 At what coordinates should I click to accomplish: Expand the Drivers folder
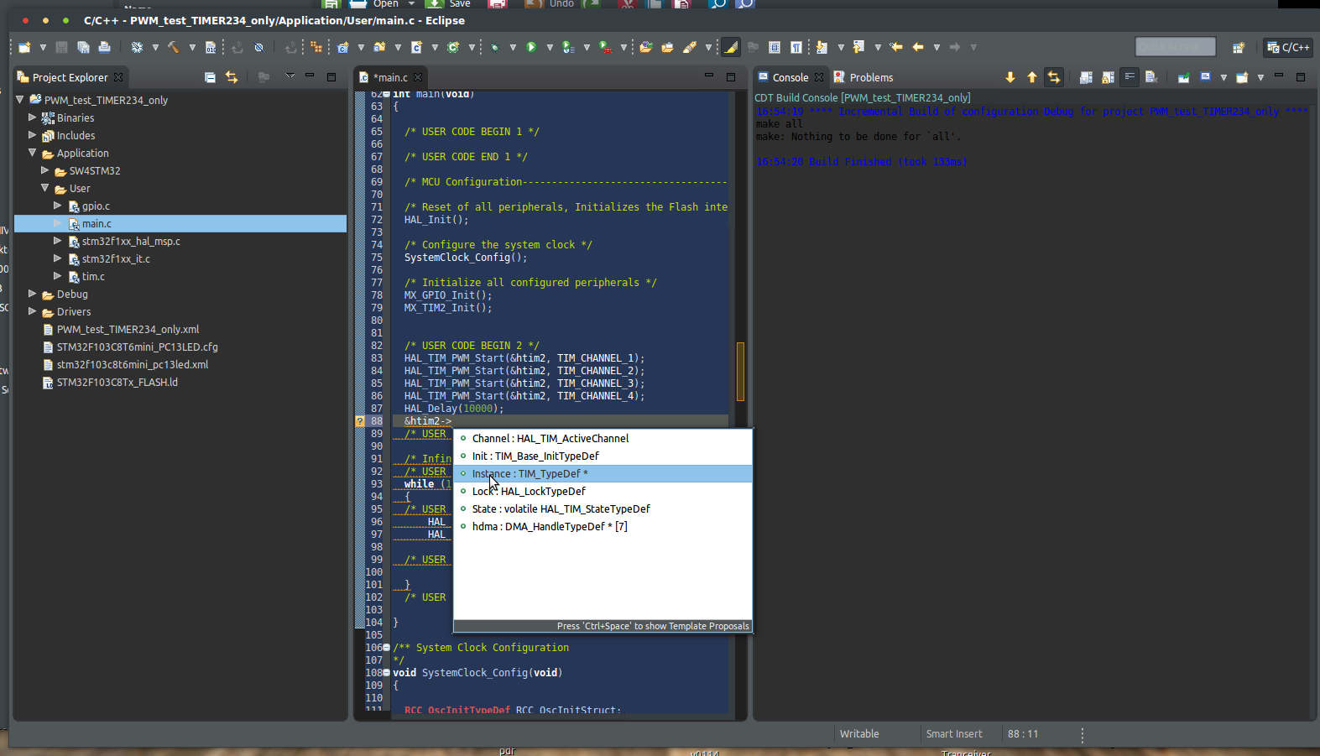33,312
